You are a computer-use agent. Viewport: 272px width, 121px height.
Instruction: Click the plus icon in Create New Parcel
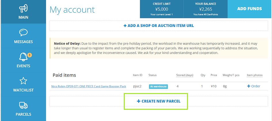pos(138,101)
